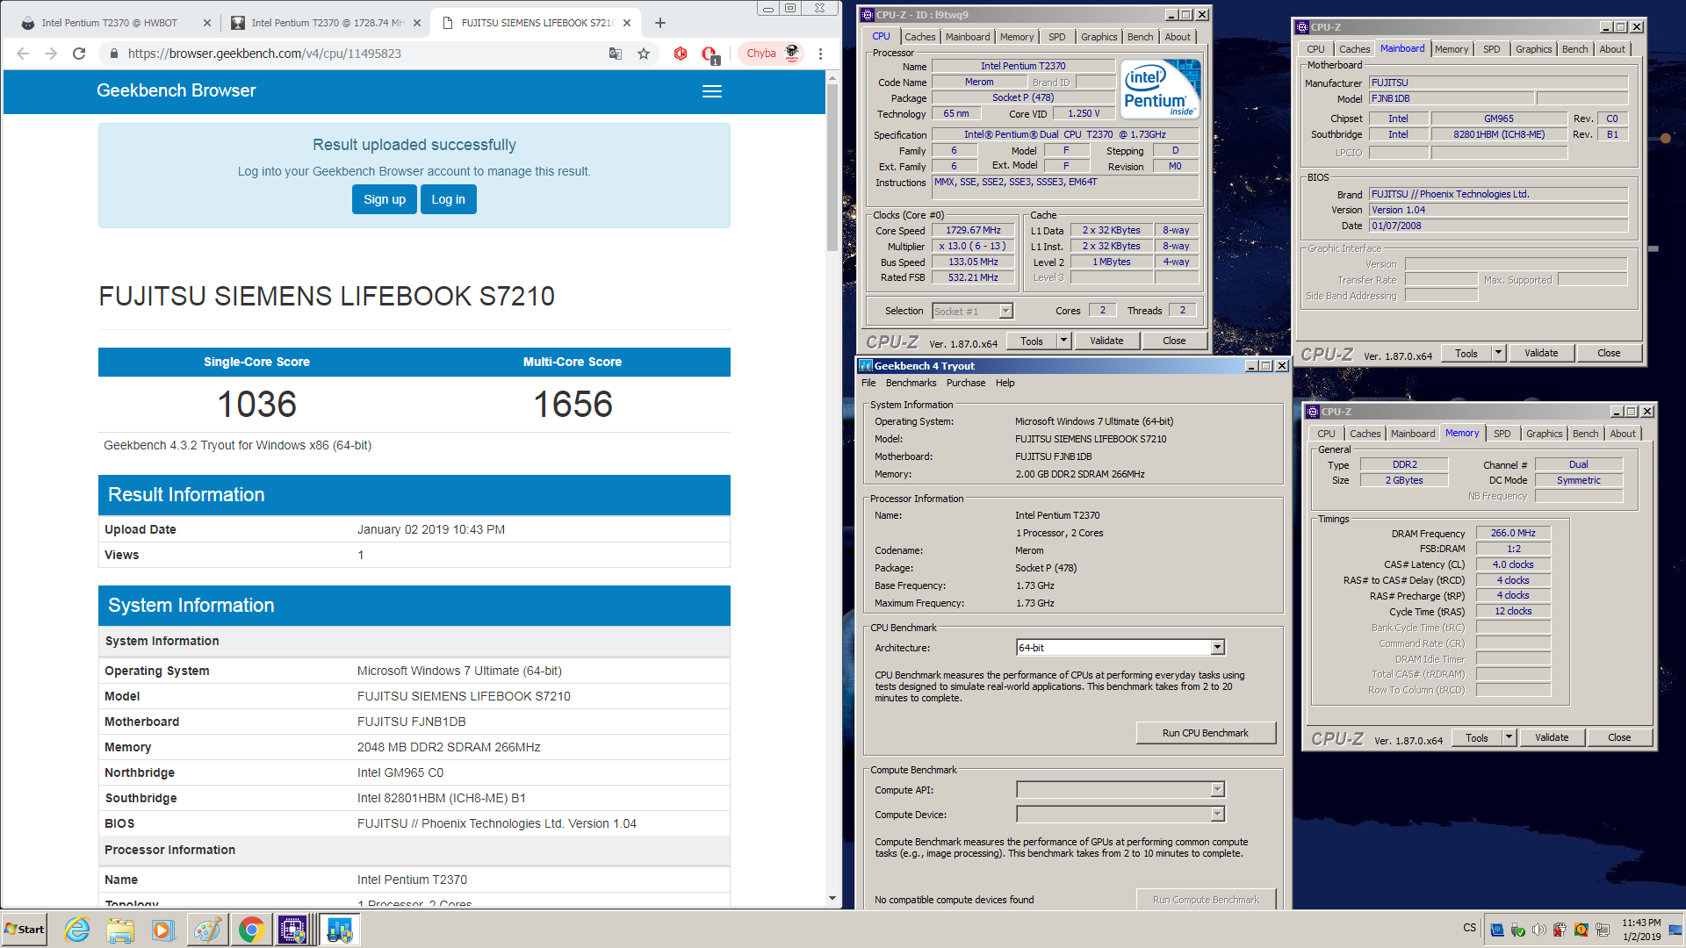Click Close button in CPU-Z Mainboard window
The width and height of the screenshot is (1686, 948).
1609,353
